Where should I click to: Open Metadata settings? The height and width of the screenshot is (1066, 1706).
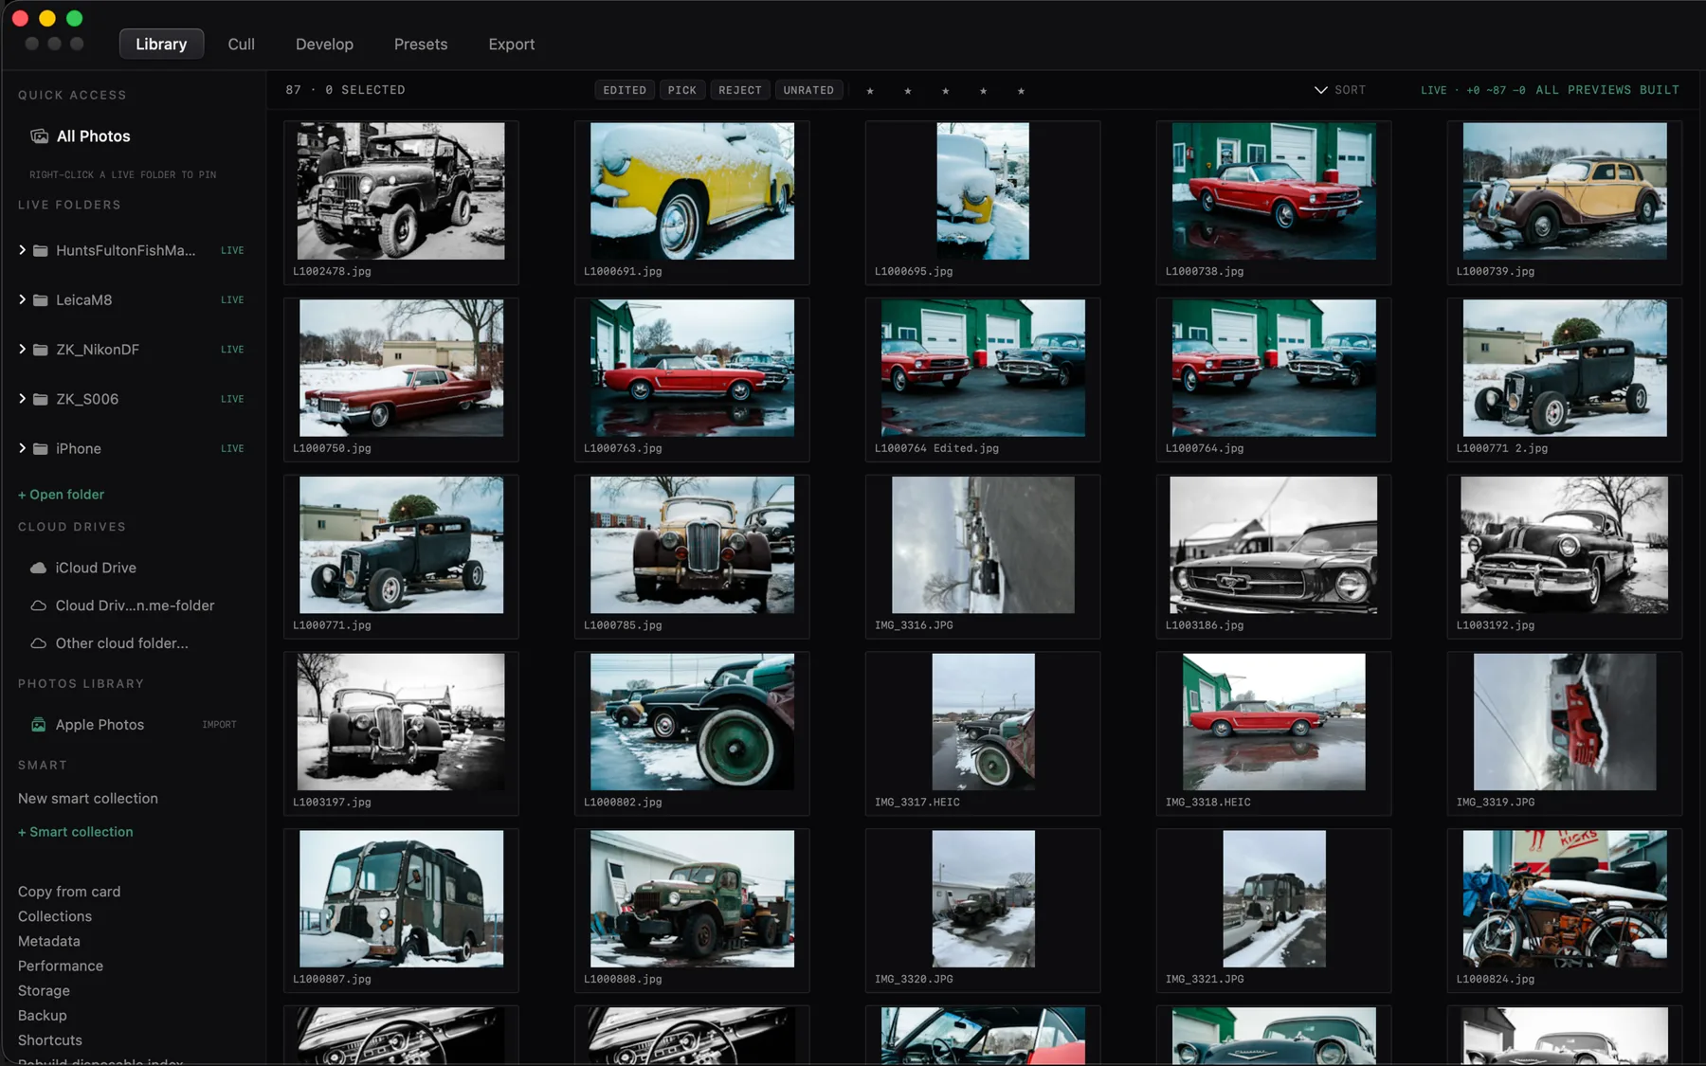pyautogui.click(x=49, y=941)
